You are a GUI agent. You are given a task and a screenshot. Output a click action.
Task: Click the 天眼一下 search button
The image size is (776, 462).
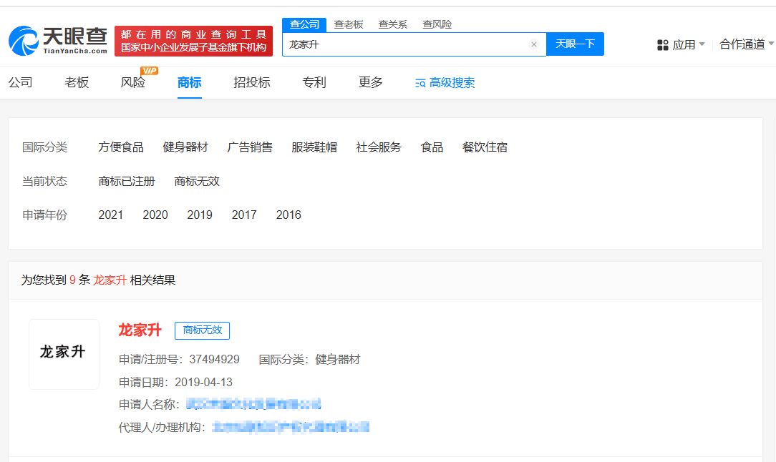pyautogui.click(x=575, y=44)
